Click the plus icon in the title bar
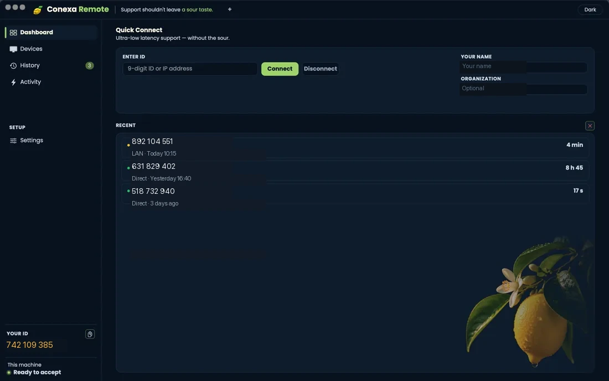Screen dimensions: 609x381 tap(230, 9)
